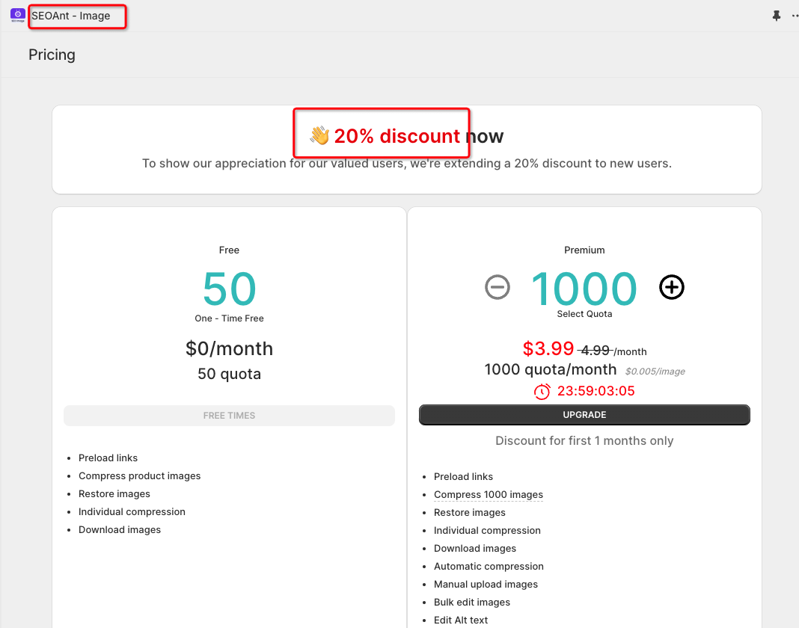Viewport: 799px width, 628px height.
Task: Click Bulk edit images feature item
Action: [472, 603]
